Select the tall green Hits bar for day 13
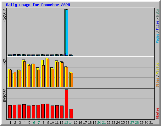Screen dimensions: 161x126 65,32
